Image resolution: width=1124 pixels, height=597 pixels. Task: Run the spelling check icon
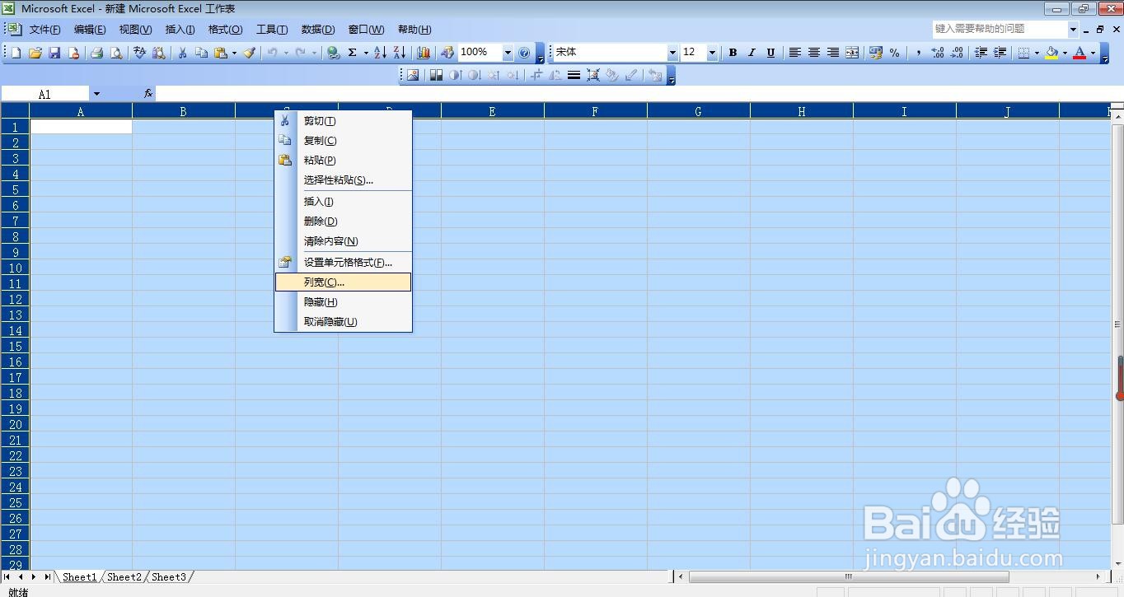(139, 53)
